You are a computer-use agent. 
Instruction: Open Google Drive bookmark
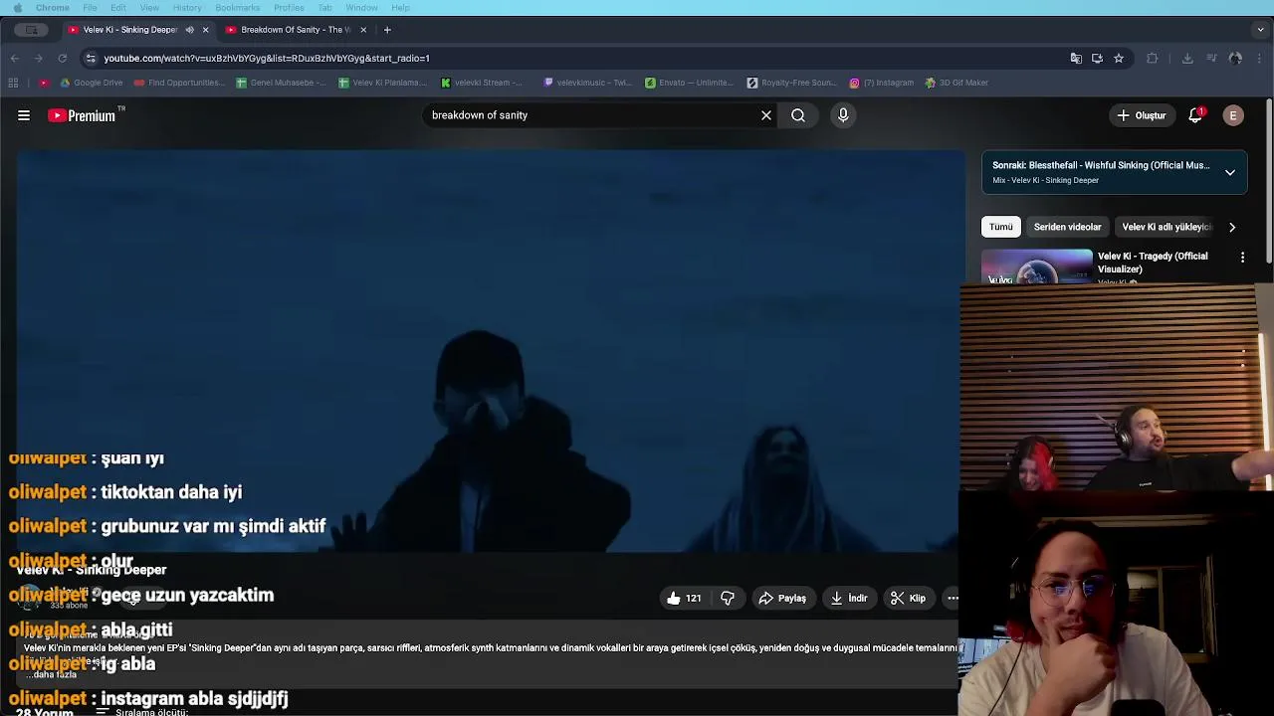pyautogui.click(x=92, y=83)
